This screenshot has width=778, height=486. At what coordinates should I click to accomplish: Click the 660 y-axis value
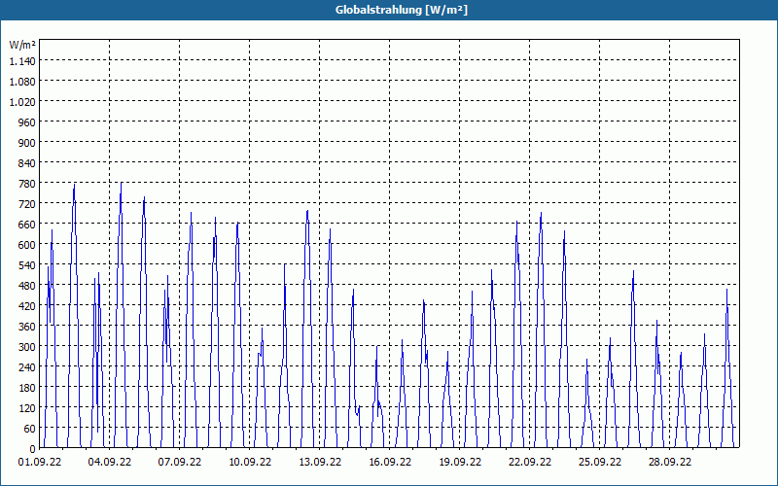(26, 225)
